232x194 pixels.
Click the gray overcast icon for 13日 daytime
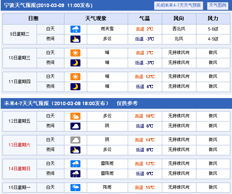point(75,140)
